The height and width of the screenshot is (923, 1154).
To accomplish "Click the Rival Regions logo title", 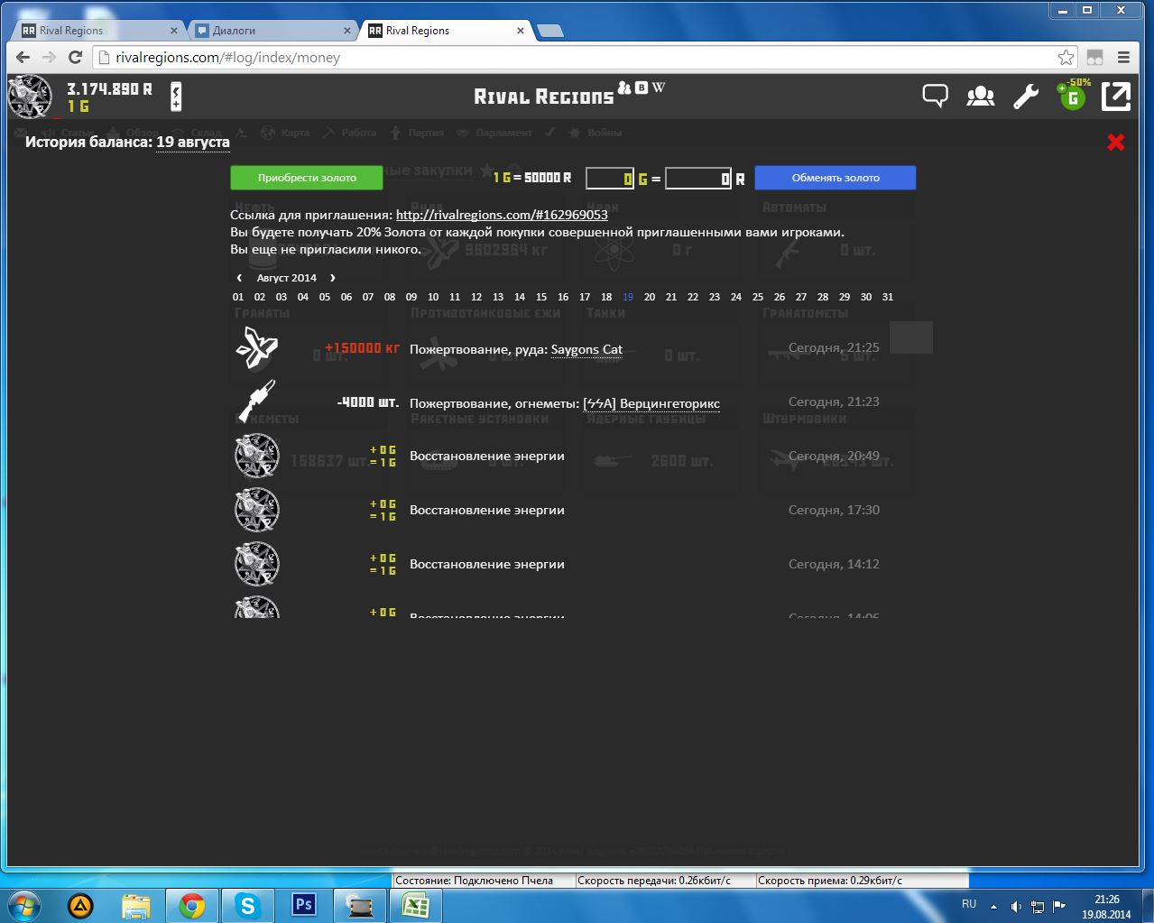I will coord(544,97).
